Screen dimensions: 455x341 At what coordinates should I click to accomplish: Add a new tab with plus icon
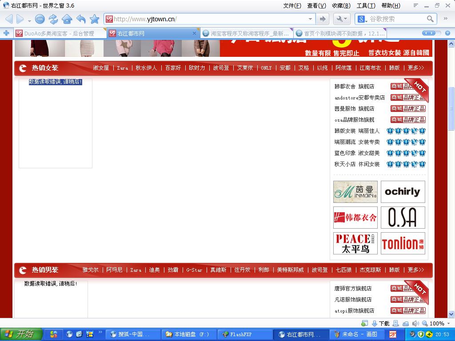click(6, 33)
